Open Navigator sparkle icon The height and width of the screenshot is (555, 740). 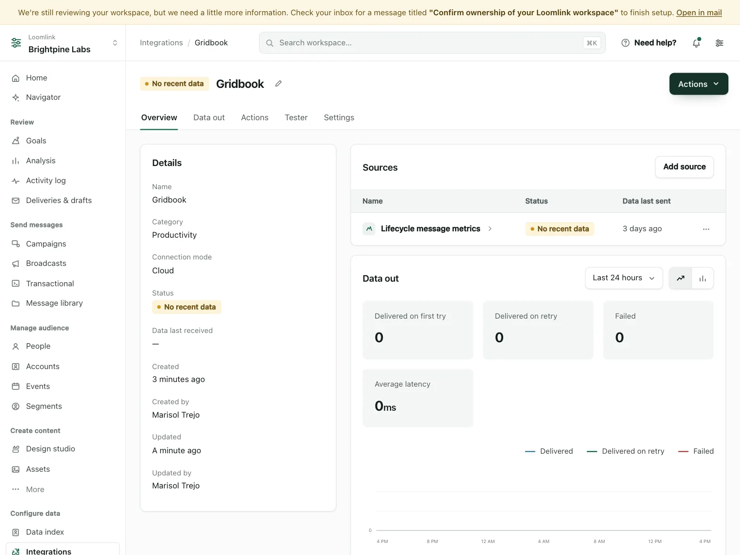click(16, 98)
